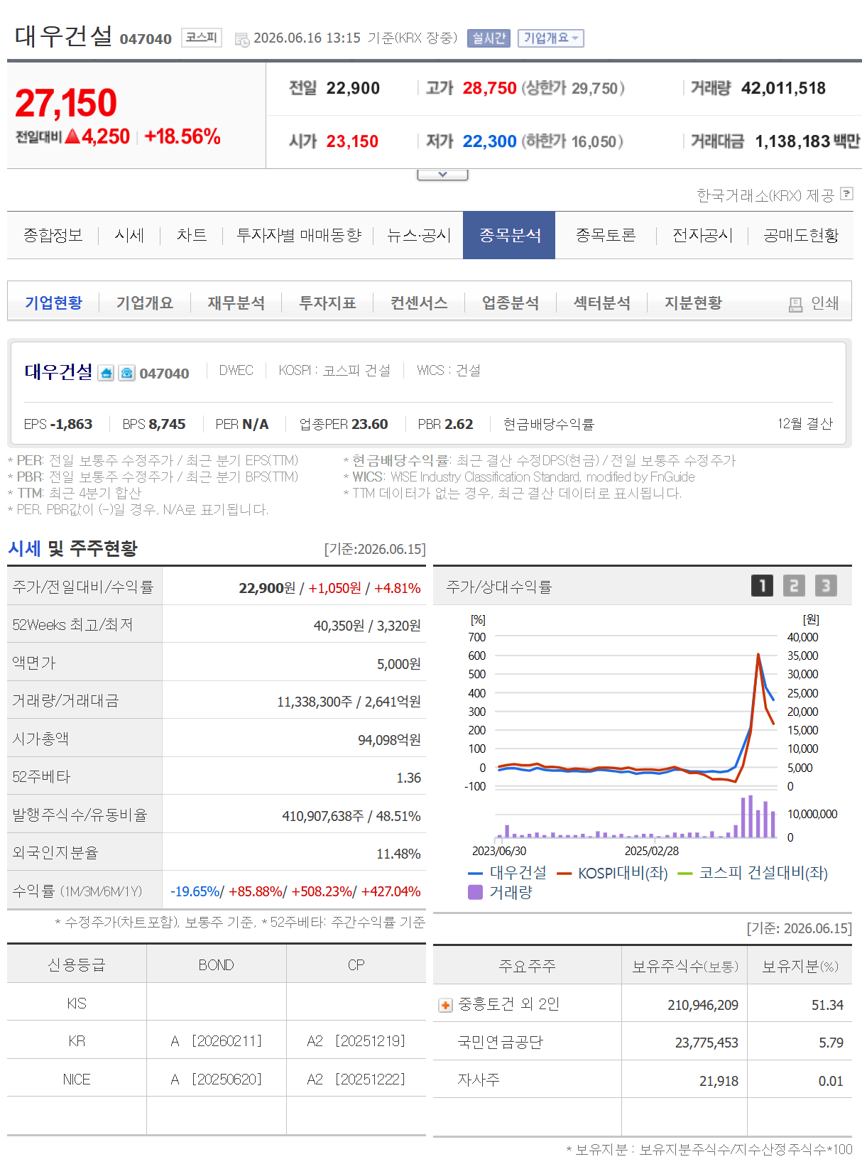Click the current price 27,150
The width and height of the screenshot is (862, 1169).
pos(66,104)
